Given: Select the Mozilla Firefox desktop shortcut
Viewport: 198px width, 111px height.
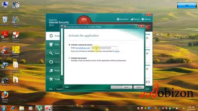Looking at the screenshot, I should click(x=5, y=97).
